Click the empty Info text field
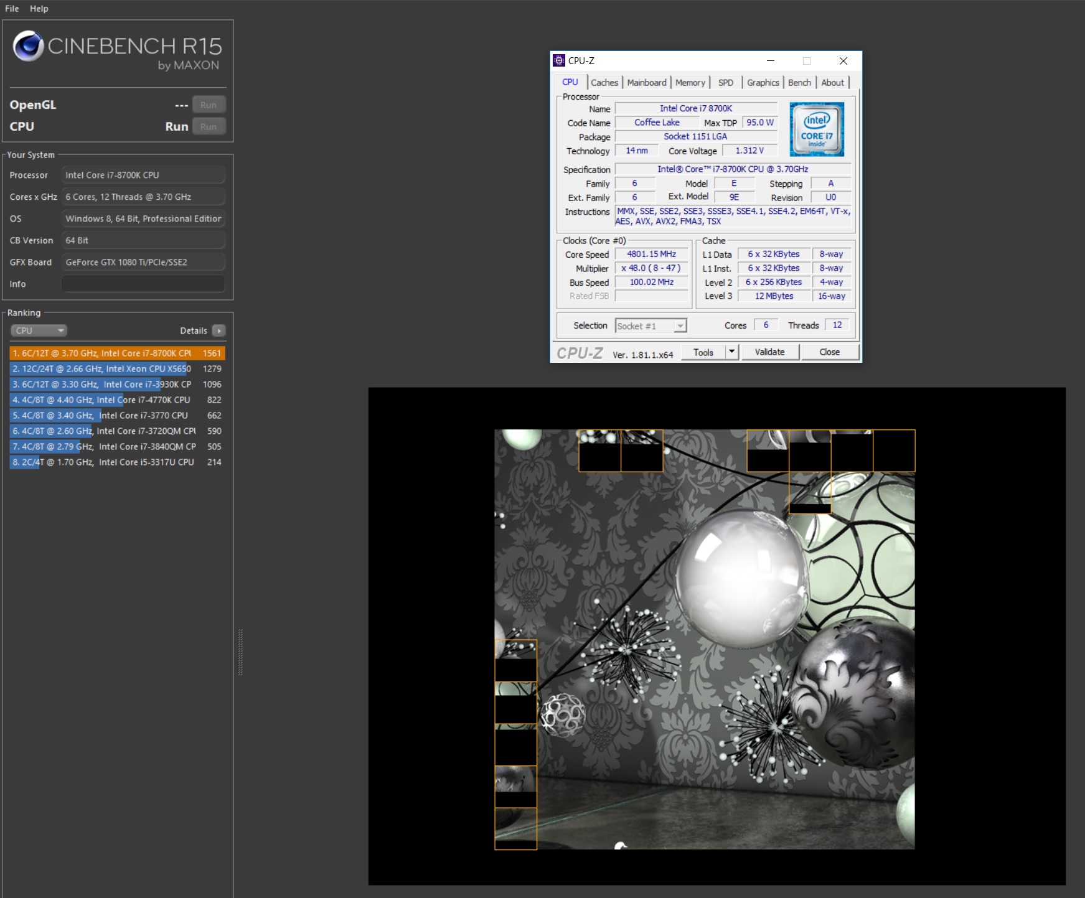This screenshot has width=1085, height=898. pyautogui.click(x=143, y=284)
